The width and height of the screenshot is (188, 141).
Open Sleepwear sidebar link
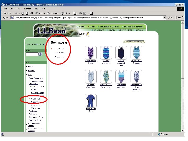point(36,102)
